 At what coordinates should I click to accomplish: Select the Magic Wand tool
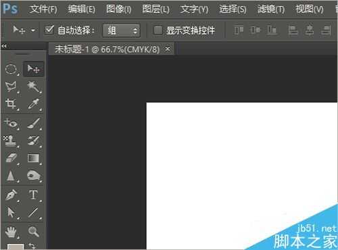[x=34, y=86]
